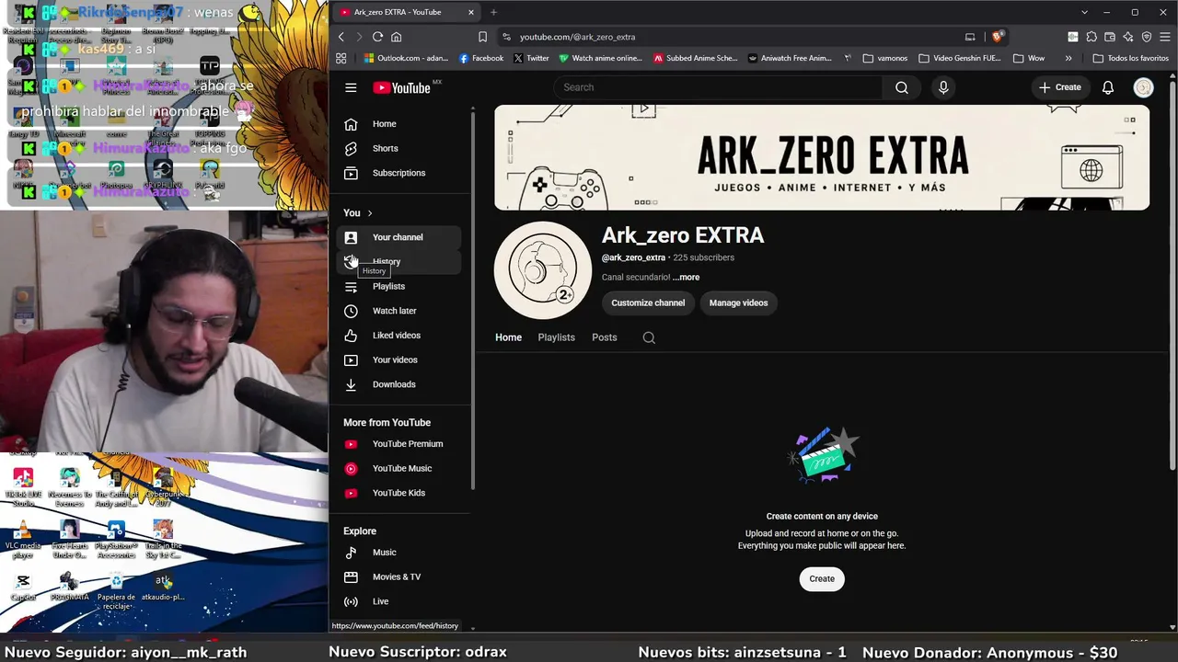The width and height of the screenshot is (1178, 662).
Task: Open YouTube notifications bell
Action: pyautogui.click(x=1108, y=87)
